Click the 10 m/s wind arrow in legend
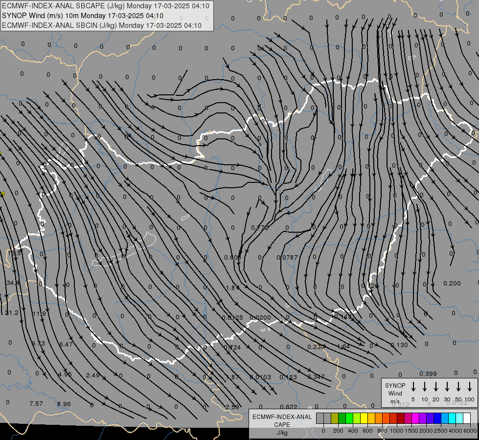Screen dimensions: 479x440 [x=424, y=387]
